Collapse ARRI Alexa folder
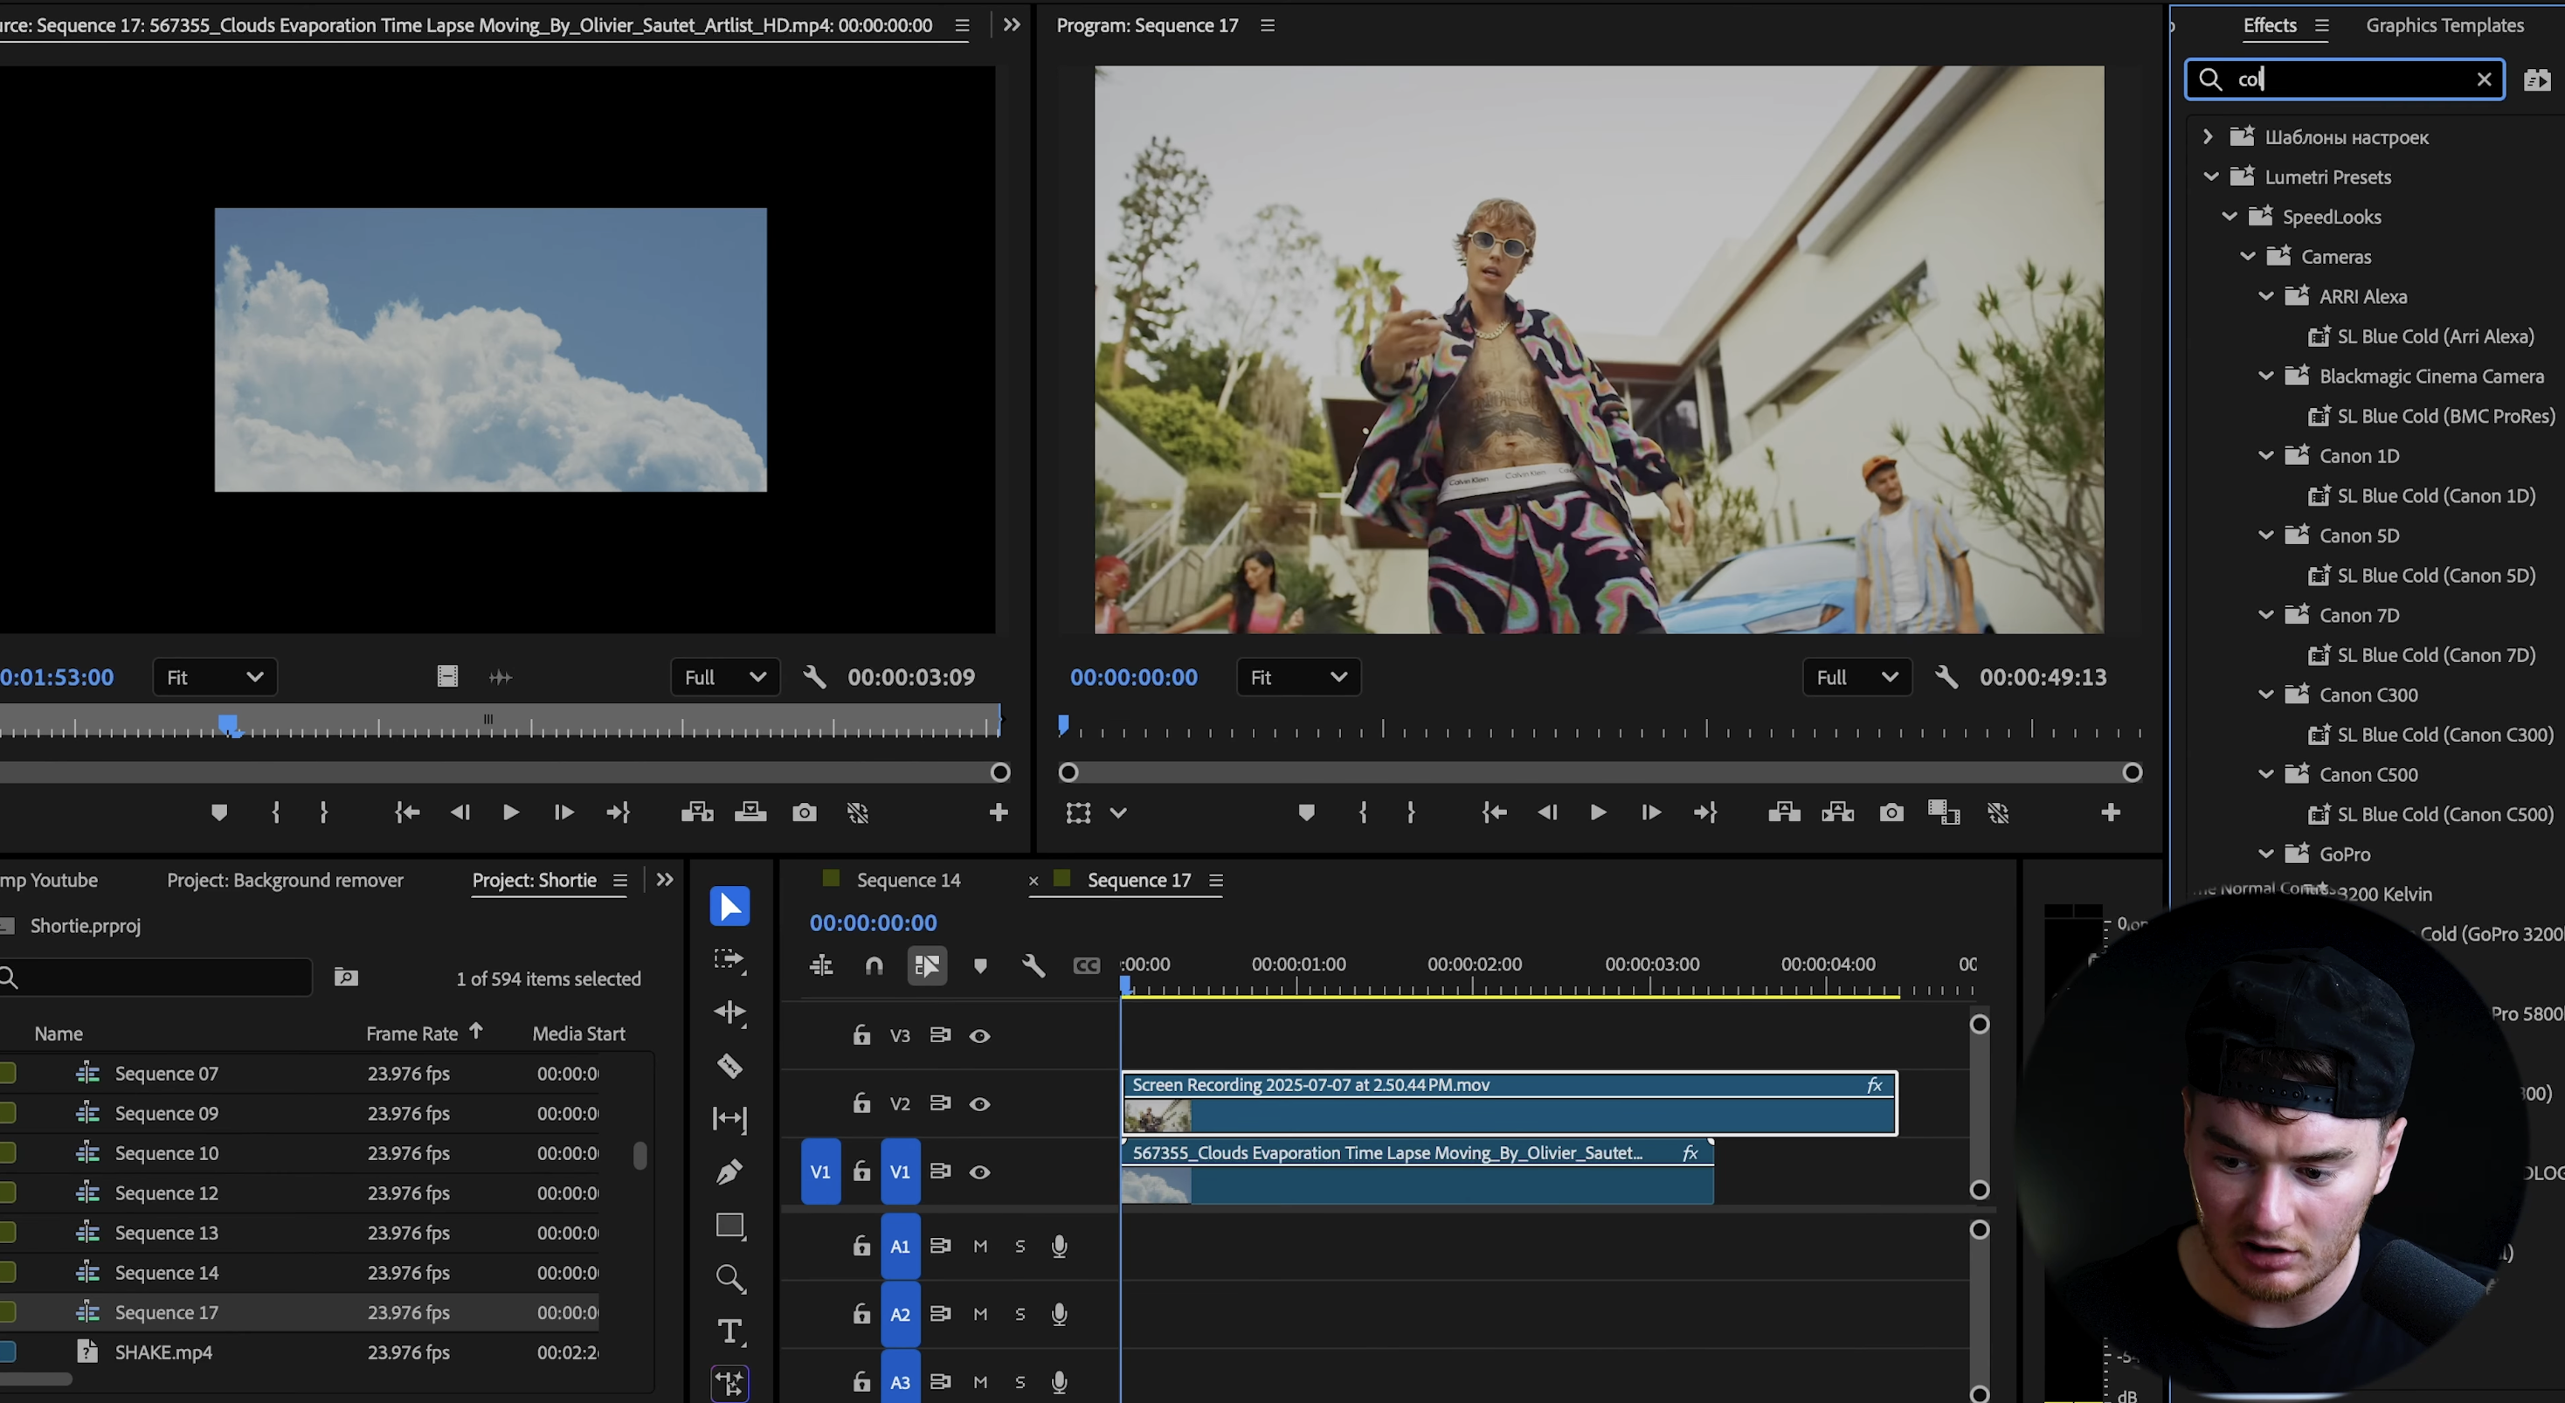Viewport: 2565px width, 1403px height. (2266, 296)
